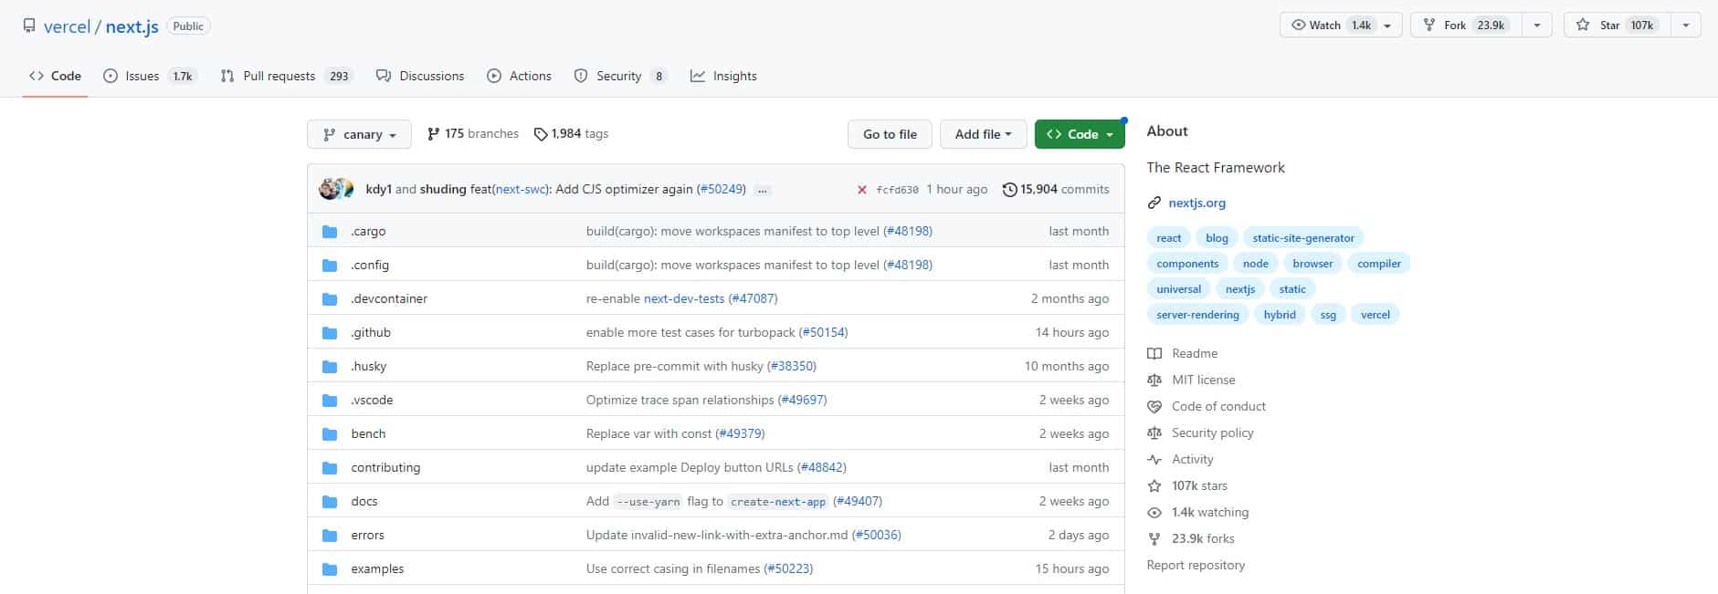Click the link icon beside nextjs.org
1718x594 pixels.
point(1154,203)
